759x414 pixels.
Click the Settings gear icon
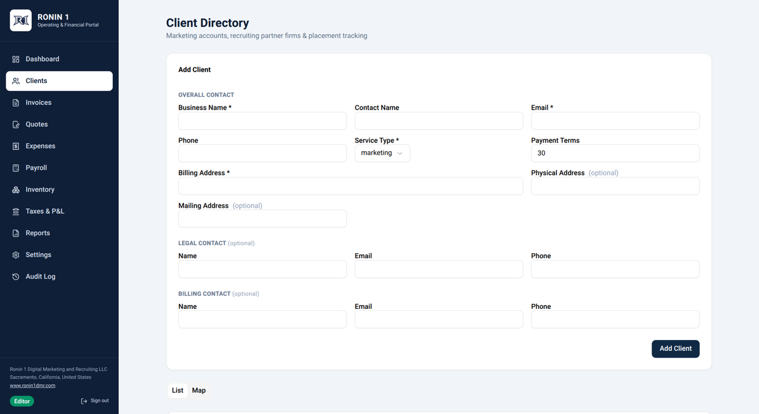pyautogui.click(x=16, y=255)
